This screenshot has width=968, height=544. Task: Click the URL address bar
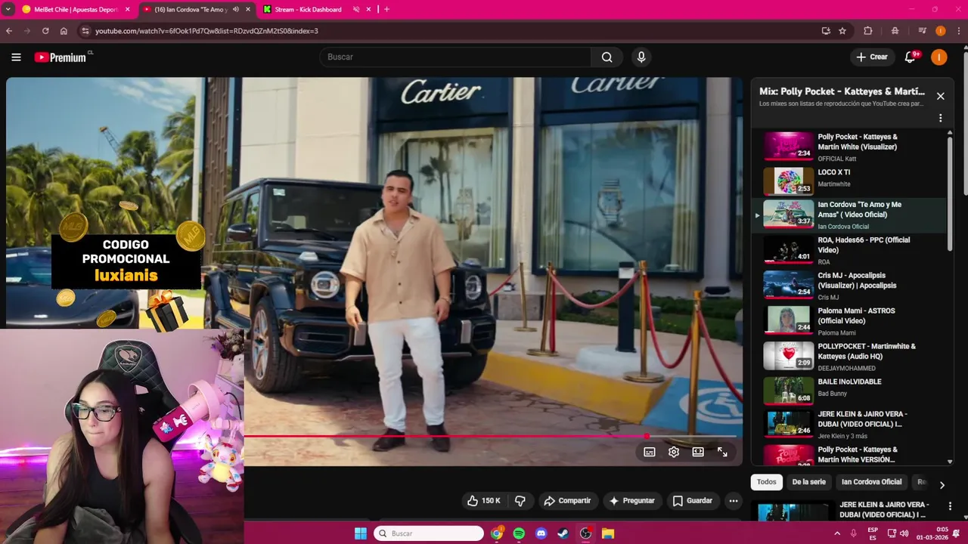[x=450, y=31]
